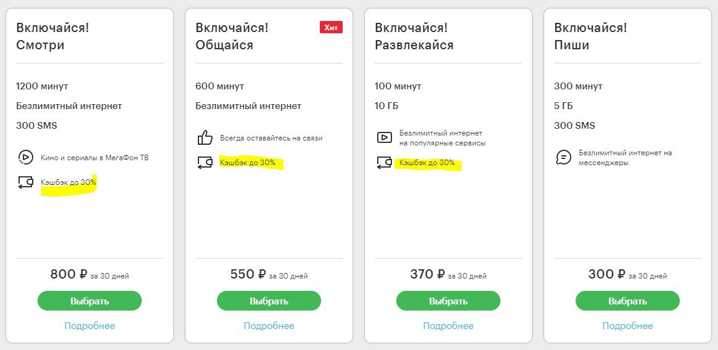Choose the 800 ₽ Смотри tariff with Выбрать
The image size is (718, 350).
pyautogui.click(x=90, y=301)
